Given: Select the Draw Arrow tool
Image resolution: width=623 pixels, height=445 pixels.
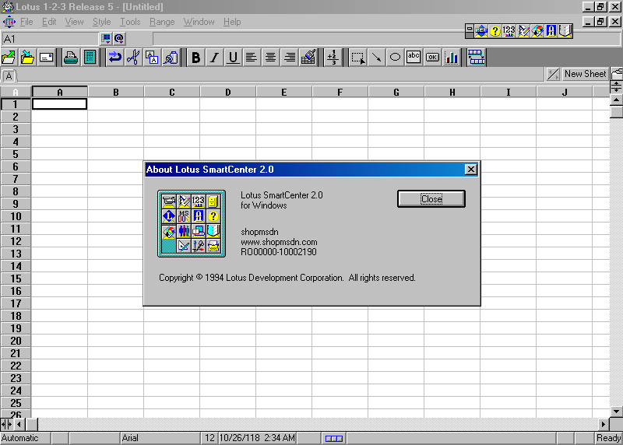Looking at the screenshot, I should (376, 57).
